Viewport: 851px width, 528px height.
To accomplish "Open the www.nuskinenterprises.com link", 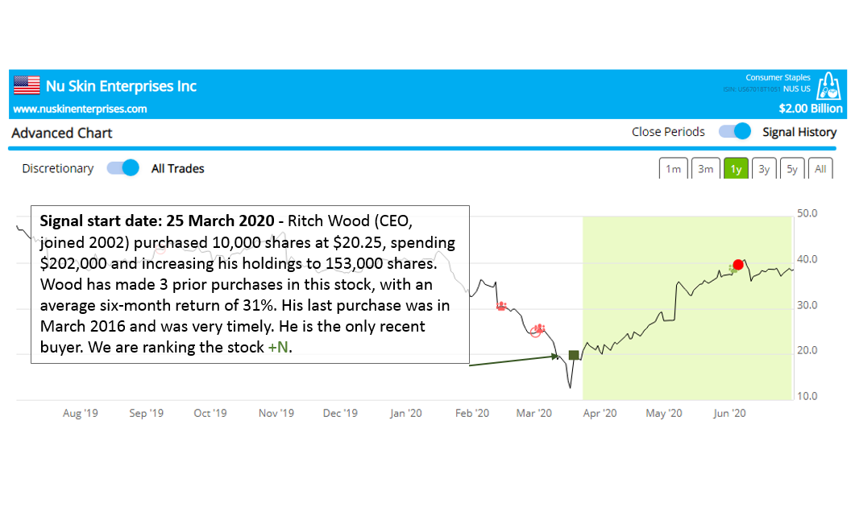I will tap(81, 109).
